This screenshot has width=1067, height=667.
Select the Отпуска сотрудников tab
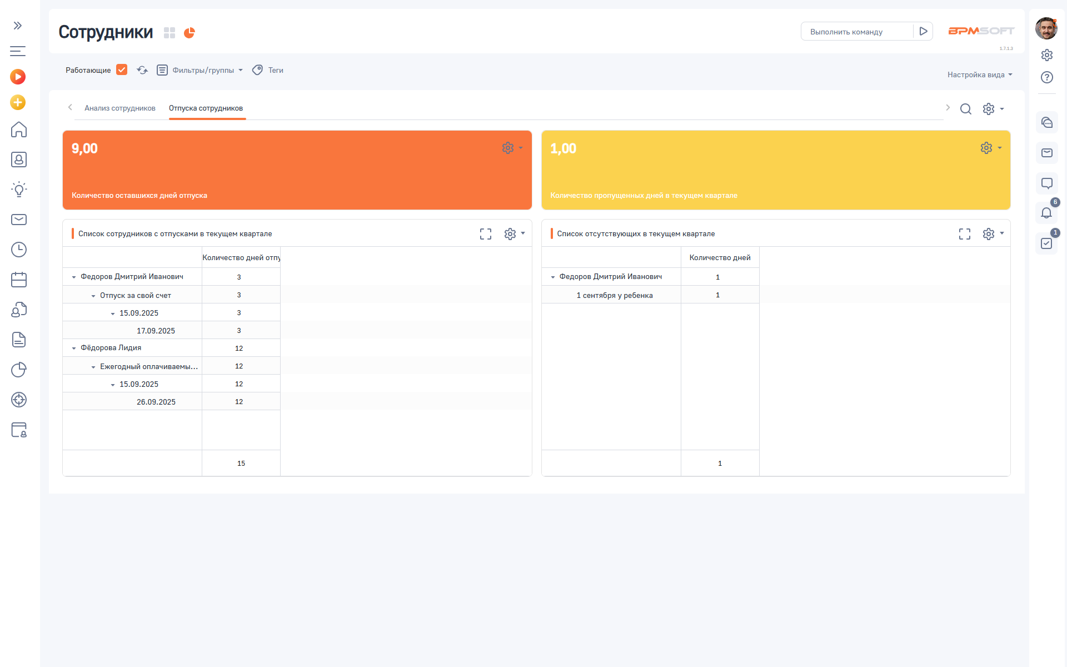206,108
